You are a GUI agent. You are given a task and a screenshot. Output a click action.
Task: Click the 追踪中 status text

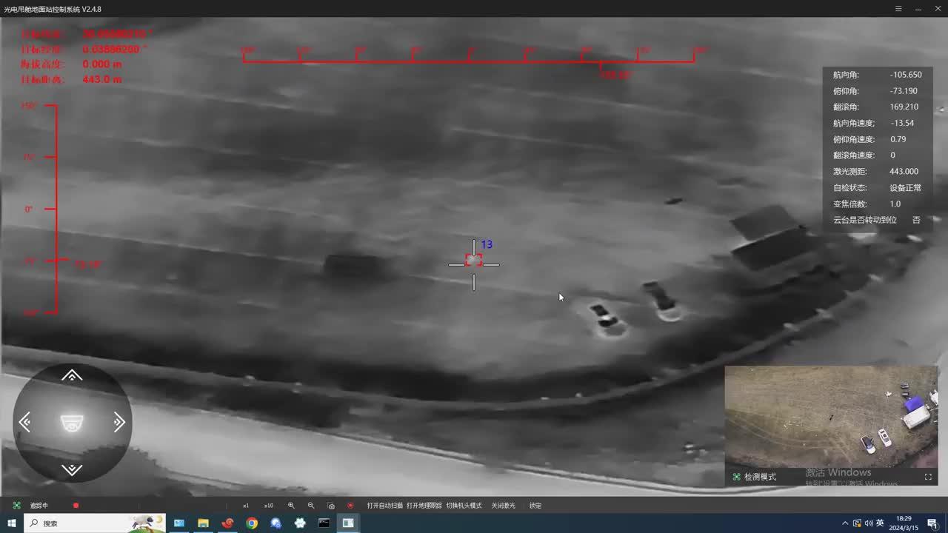39,506
